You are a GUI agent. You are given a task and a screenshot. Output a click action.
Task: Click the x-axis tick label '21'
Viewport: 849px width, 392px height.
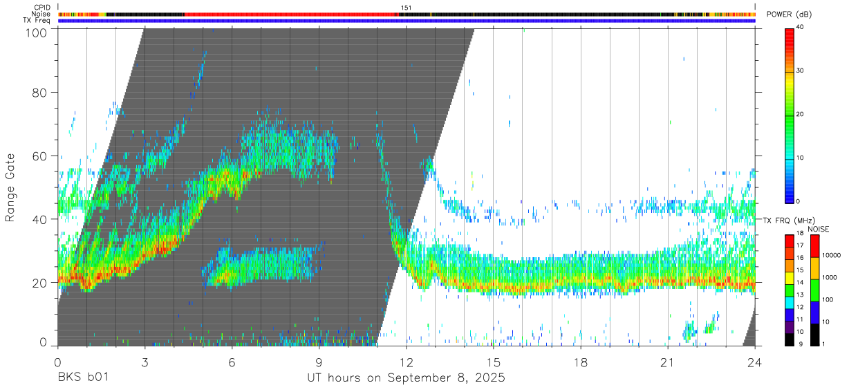pos(668,362)
